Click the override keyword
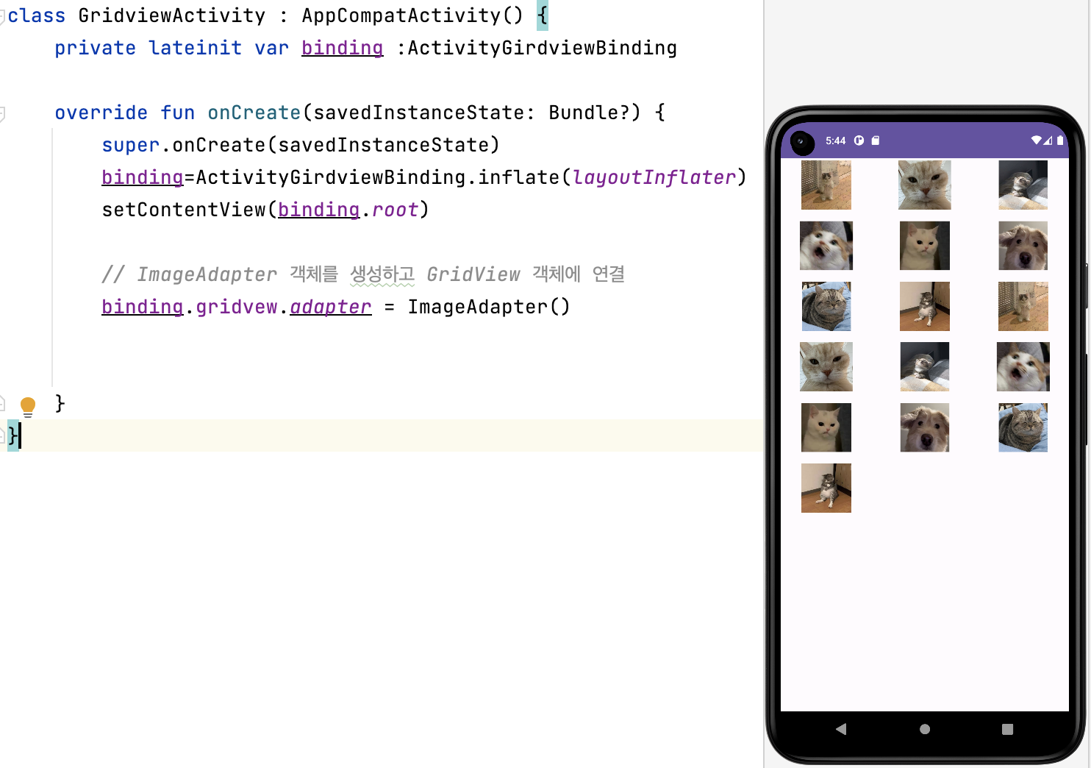 (101, 113)
